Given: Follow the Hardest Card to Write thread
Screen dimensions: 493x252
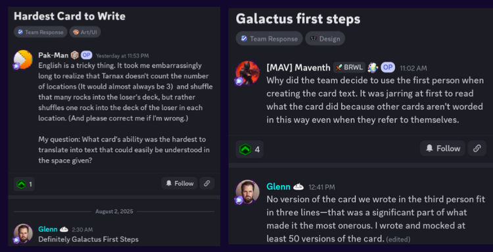Looking at the screenshot, I should point(179,184).
